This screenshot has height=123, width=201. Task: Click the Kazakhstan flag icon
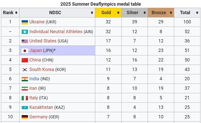click(25, 108)
